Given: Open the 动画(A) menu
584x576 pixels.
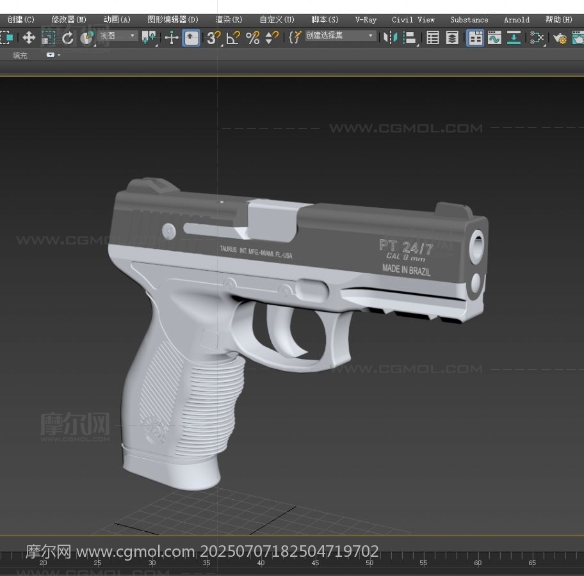Looking at the screenshot, I should tap(117, 20).
